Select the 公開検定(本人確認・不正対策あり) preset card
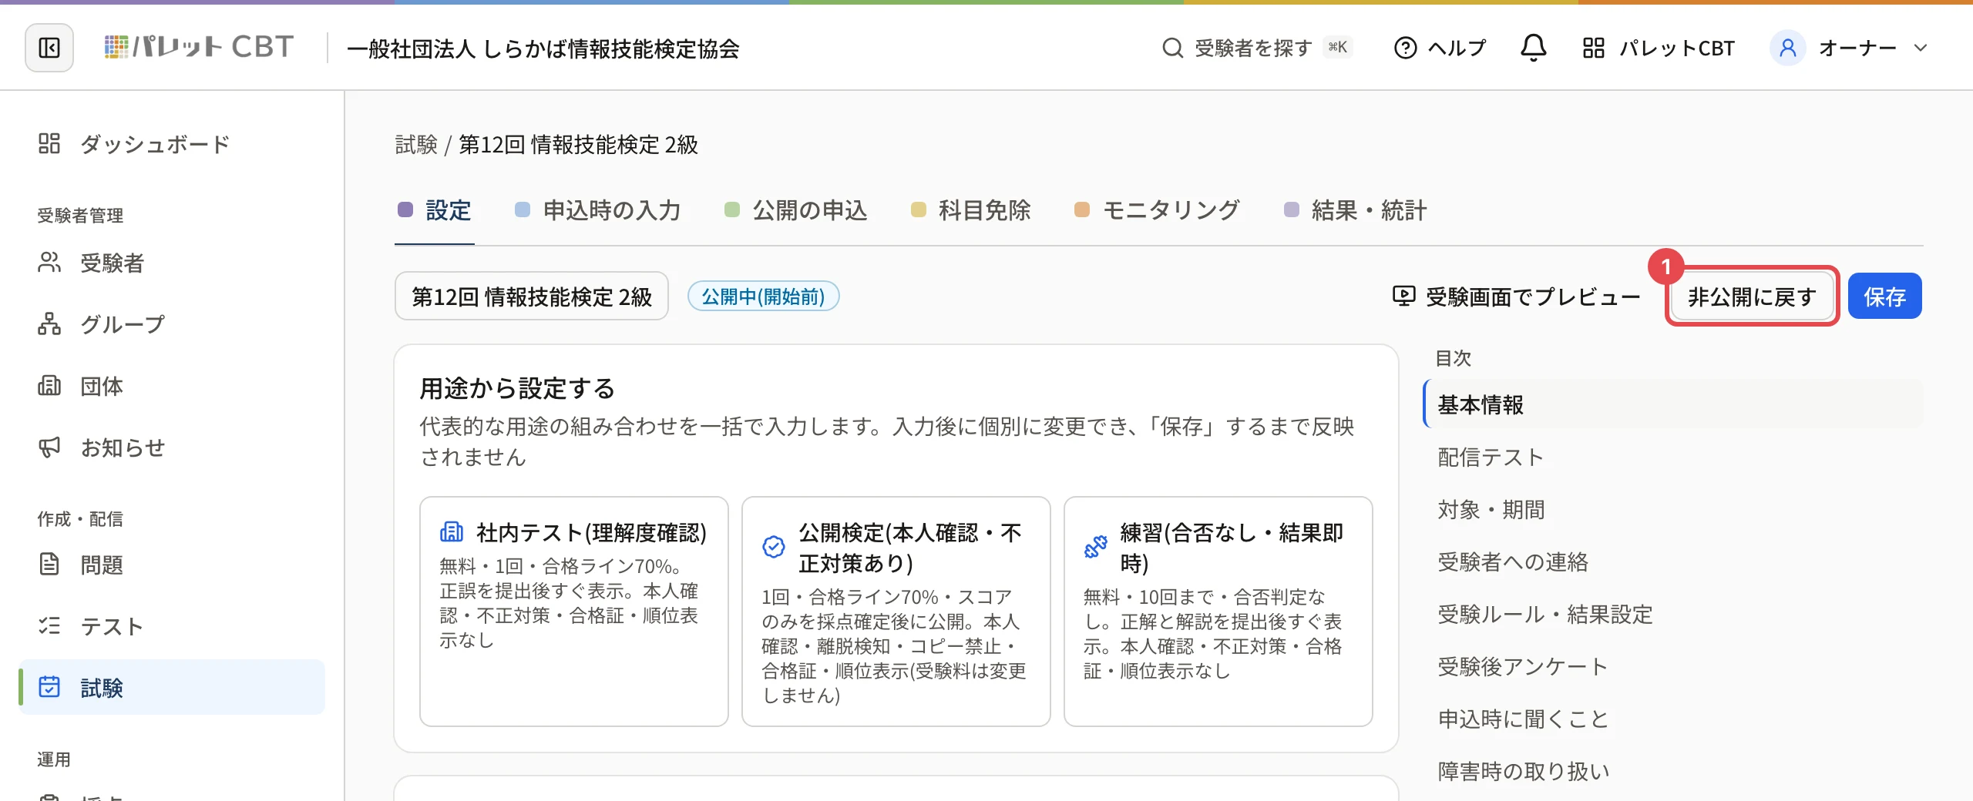 coord(896,612)
